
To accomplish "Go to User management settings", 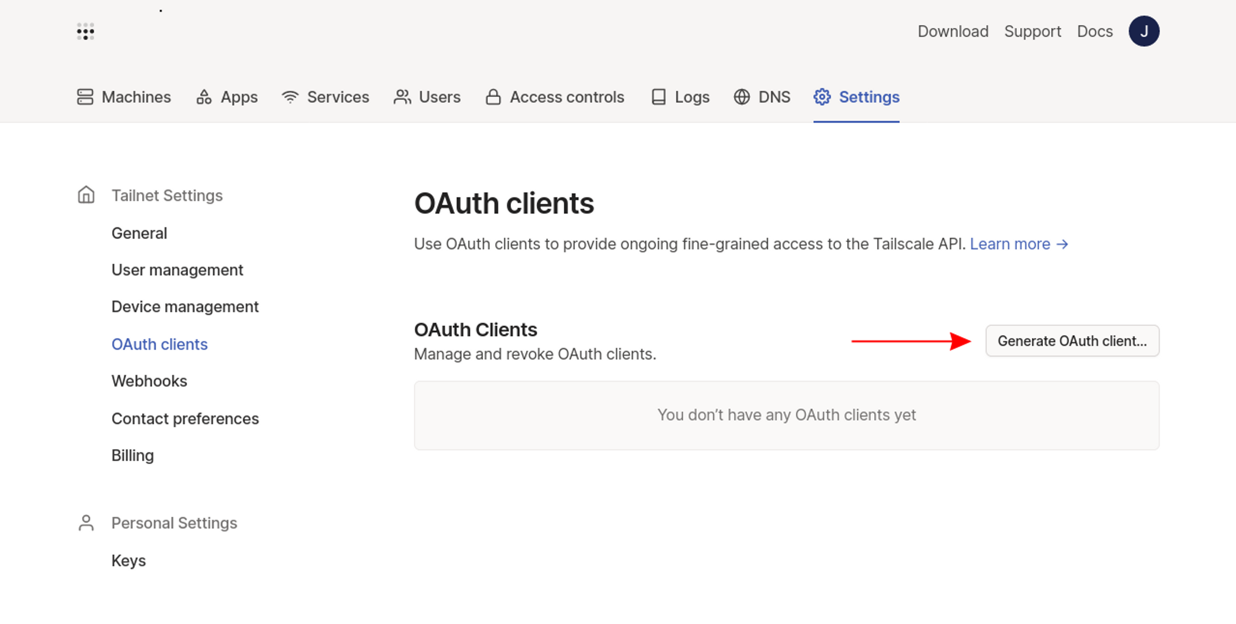I will coord(177,270).
